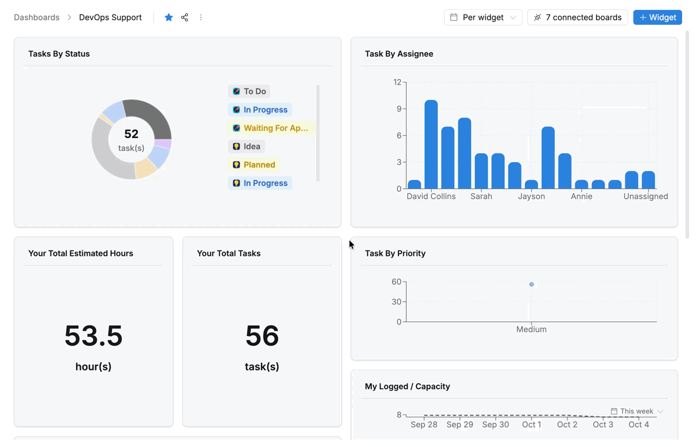
Task: Open the Per widget date dropdown
Action: click(x=483, y=17)
